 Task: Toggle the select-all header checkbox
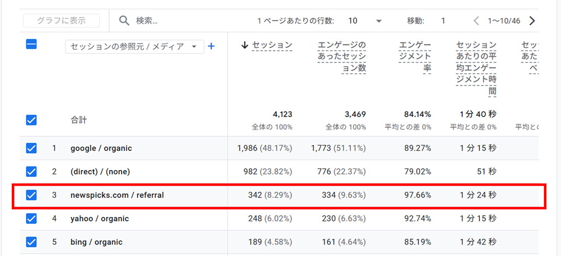pos(31,44)
